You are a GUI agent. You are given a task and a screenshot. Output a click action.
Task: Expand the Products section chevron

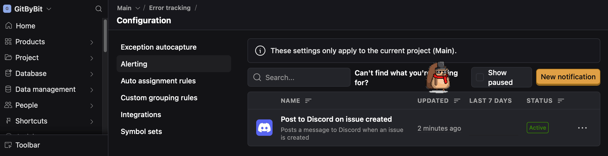tap(92, 42)
